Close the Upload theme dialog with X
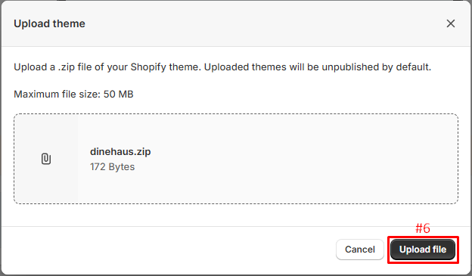 pyautogui.click(x=450, y=23)
